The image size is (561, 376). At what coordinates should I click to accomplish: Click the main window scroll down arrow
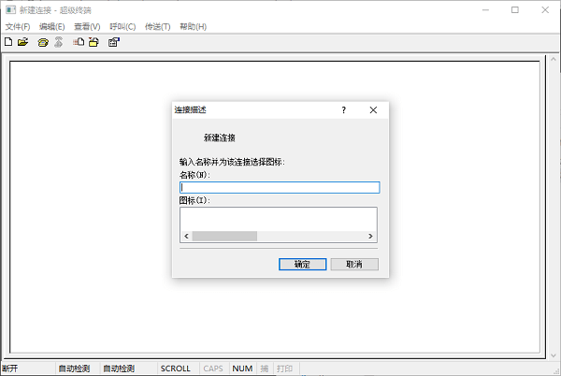point(554,355)
